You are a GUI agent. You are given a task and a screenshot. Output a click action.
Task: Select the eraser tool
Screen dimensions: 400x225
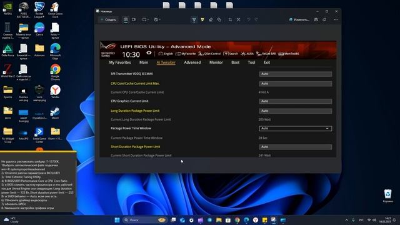coord(211,19)
